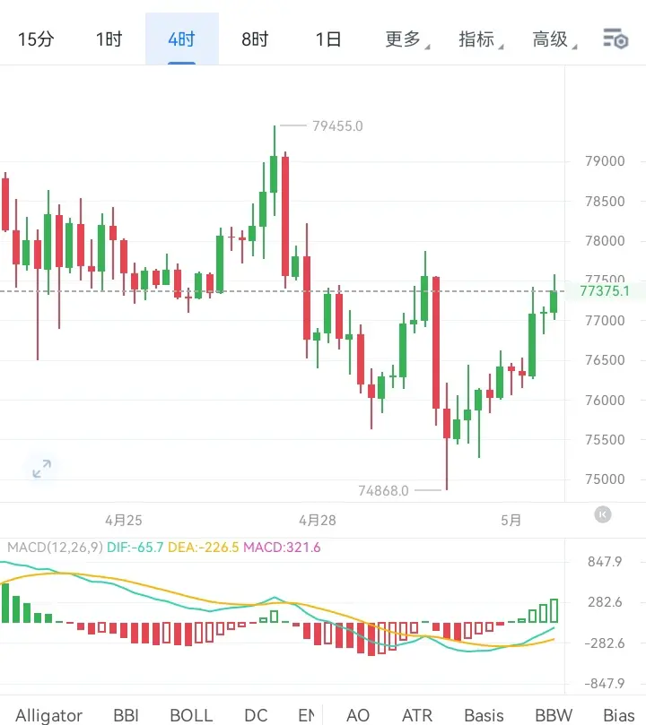
Task: Select the ATR indicator
Action: [417, 715]
